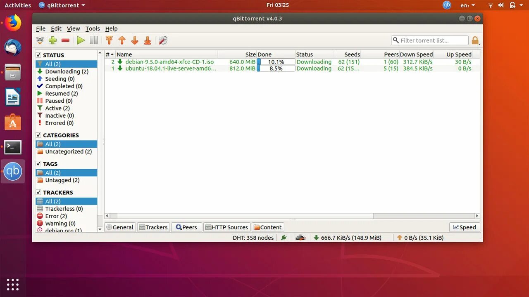The width and height of the screenshot is (529, 297).
Task: Open Thunderbird Mail from the dock
Action: tap(13, 48)
